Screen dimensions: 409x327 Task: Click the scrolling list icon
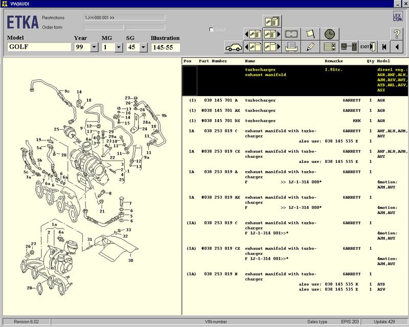pos(330,47)
